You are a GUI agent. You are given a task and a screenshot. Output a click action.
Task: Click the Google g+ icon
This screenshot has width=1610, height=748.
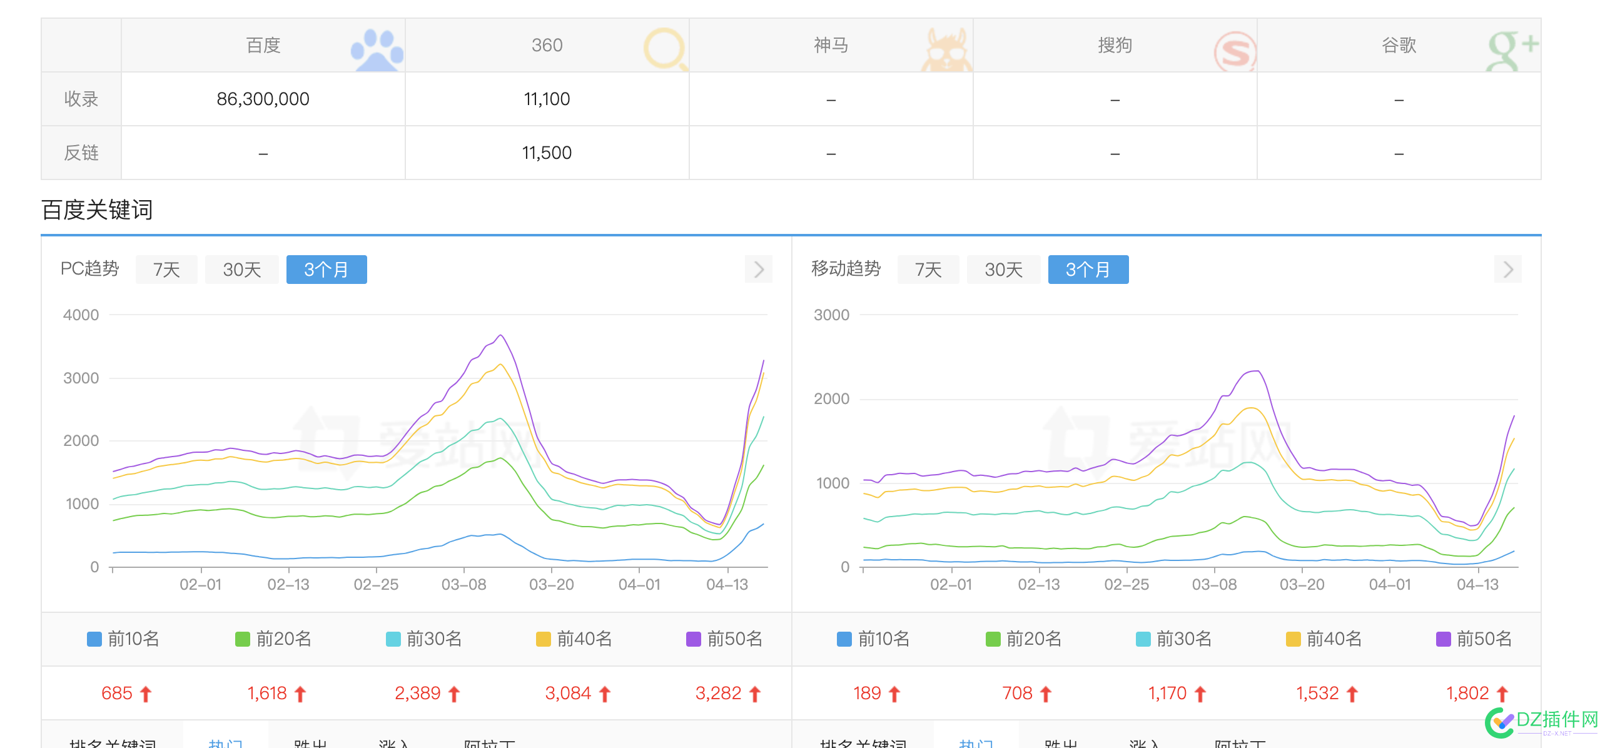pos(1512,50)
